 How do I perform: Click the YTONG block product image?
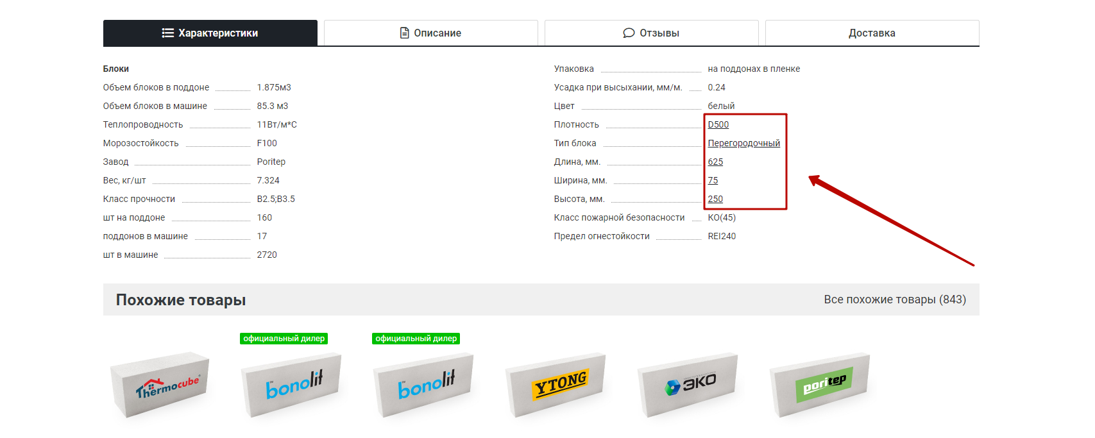pyautogui.click(x=556, y=385)
